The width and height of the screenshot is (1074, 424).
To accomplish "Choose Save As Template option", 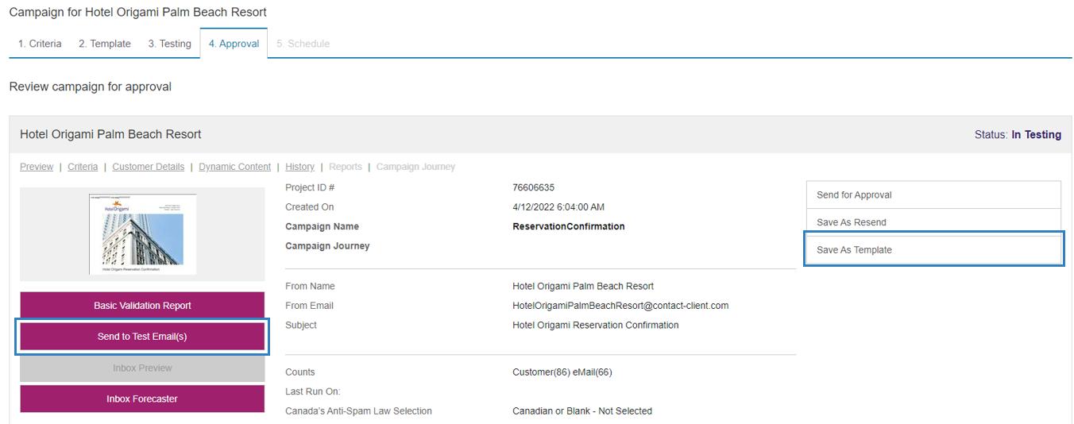I will [933, 249].
